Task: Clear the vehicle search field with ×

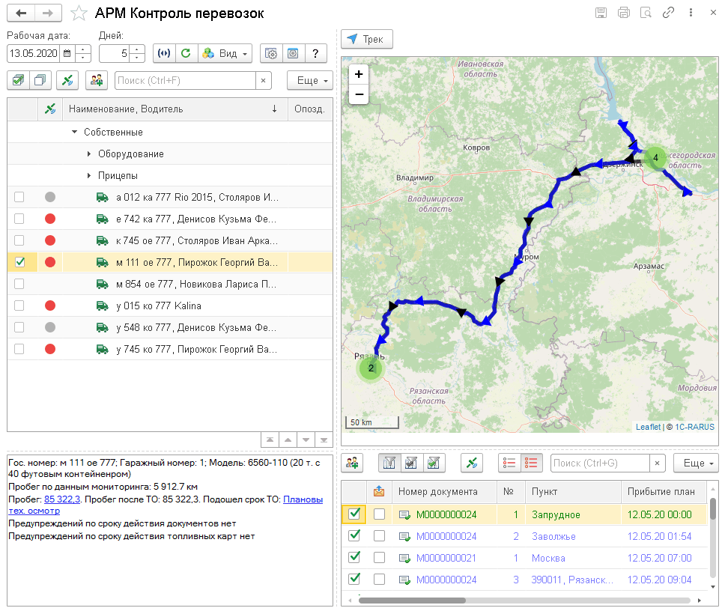Action: click(263, 80)
